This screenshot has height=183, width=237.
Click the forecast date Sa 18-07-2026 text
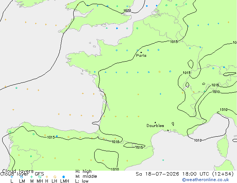click(157, 174)
